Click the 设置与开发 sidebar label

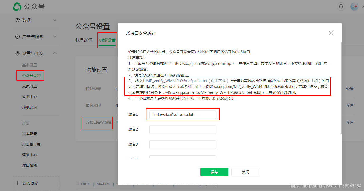33,53
